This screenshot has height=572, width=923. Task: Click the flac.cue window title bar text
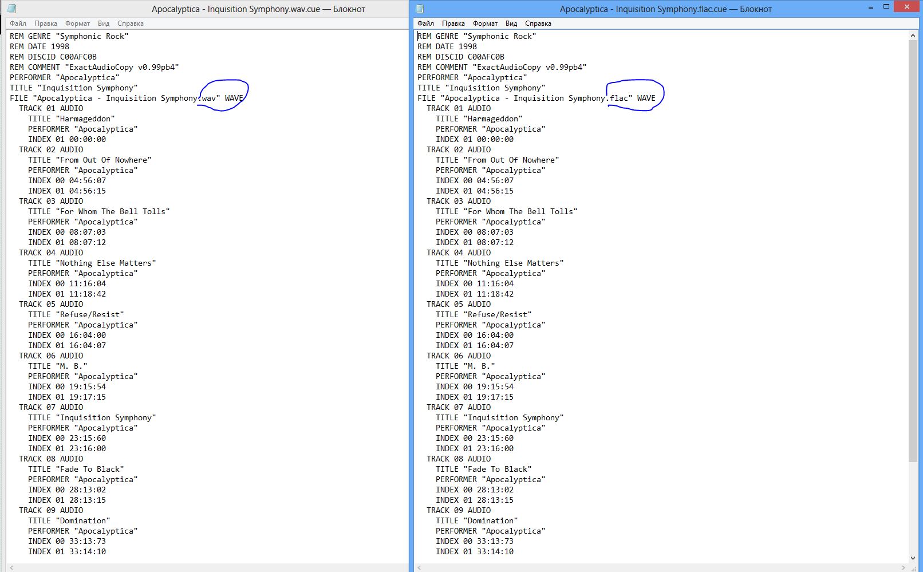pos(666,9)
